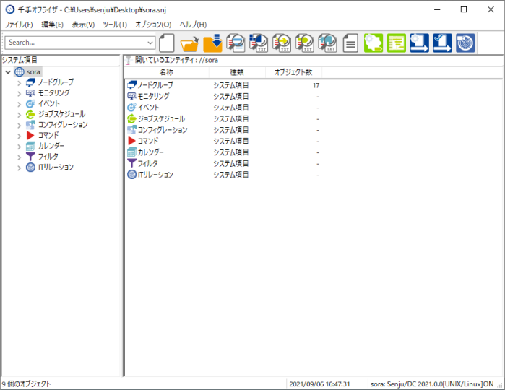Screen dimensions: 505x390
Task: Click the 9 個のオブジェクト status bar text
Action: tap(26, 384)
